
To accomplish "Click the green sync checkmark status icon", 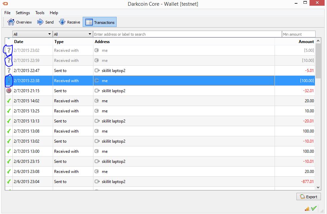I will (x=314, y=208).
